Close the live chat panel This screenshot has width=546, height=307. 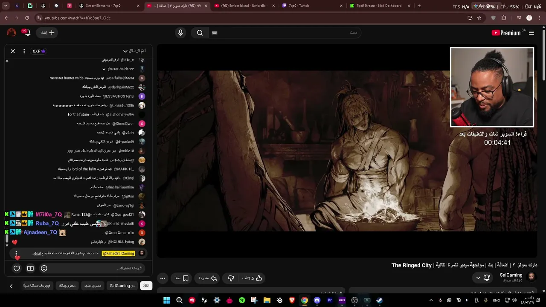[x=13, y=51]
